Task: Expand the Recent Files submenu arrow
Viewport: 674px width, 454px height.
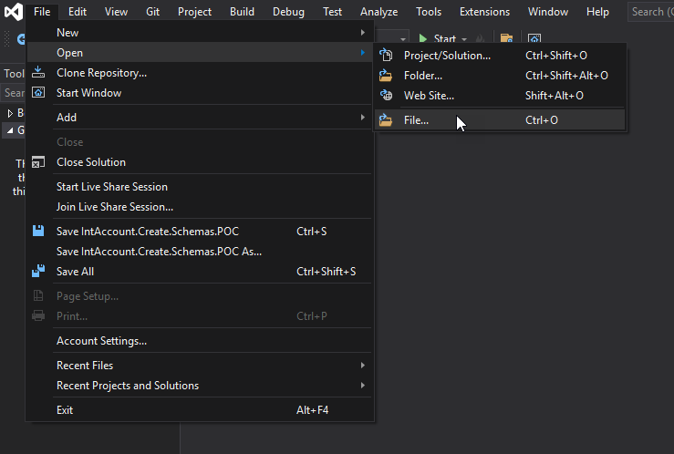Action: [363, 365]
